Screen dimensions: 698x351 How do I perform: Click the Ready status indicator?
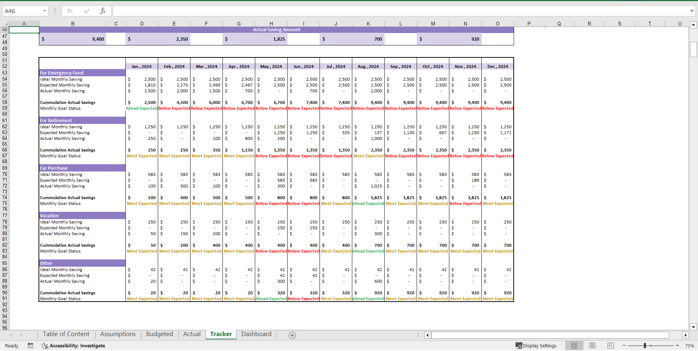[x=12, y=346]
